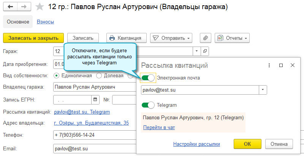This screenshot has height=156, width=304.
Task: Select the Единоличная ownership radio button
Action: (x=57, y=75)
